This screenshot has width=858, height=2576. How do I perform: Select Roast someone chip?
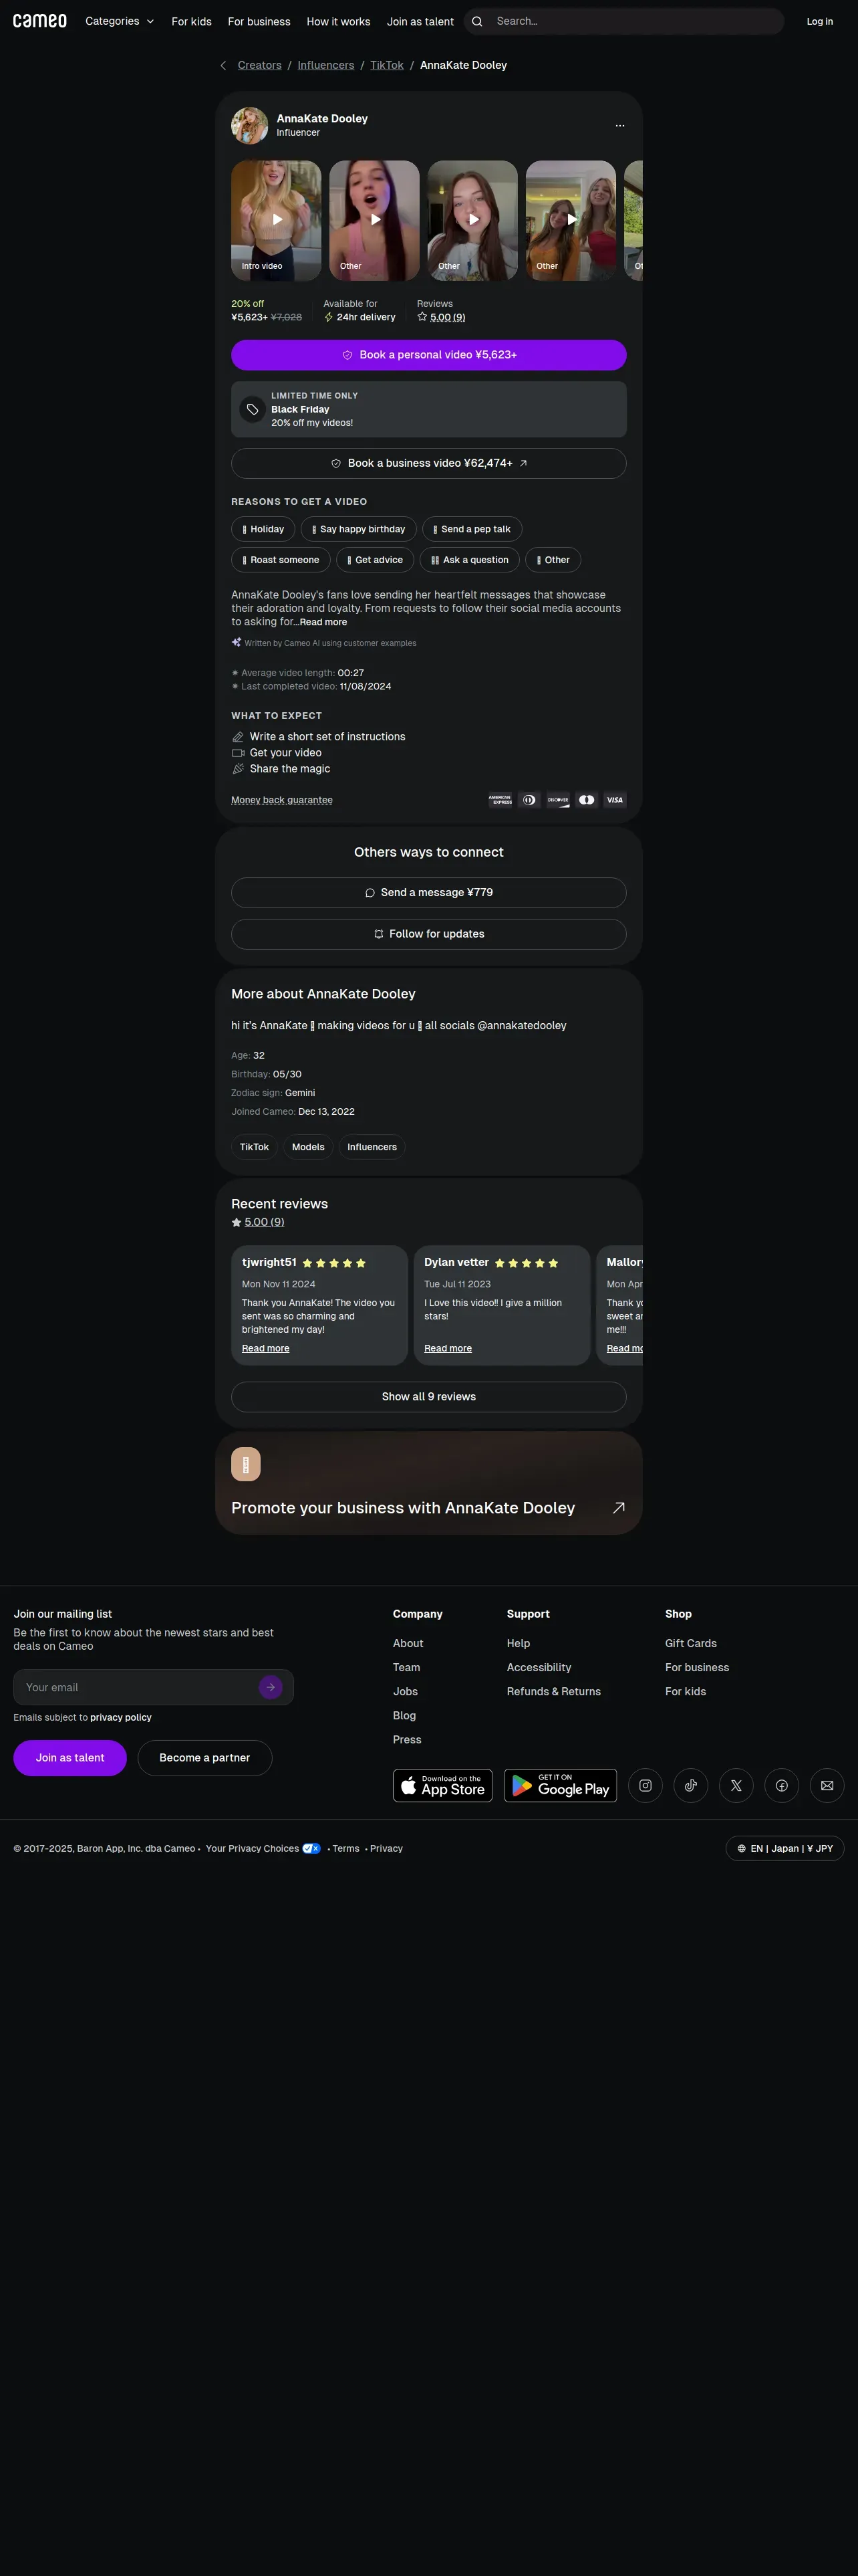(x=281, y=560)
